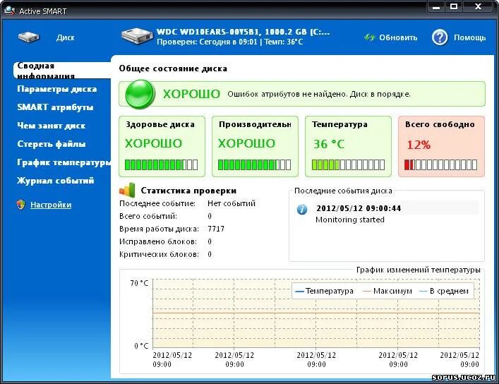Click the shield icon beside Настройки

click(x=21, y=205)
